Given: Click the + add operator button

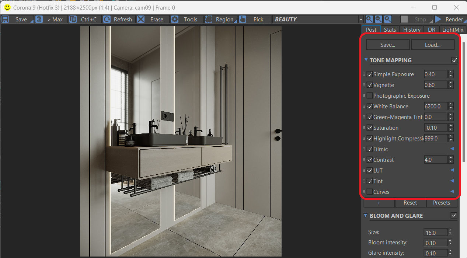Looking at the screenshot, I should [x=379, y=203].
